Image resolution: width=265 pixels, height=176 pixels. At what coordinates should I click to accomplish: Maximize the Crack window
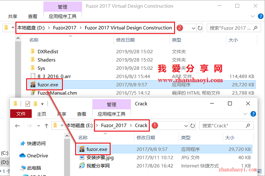click(x=230, y=104)
